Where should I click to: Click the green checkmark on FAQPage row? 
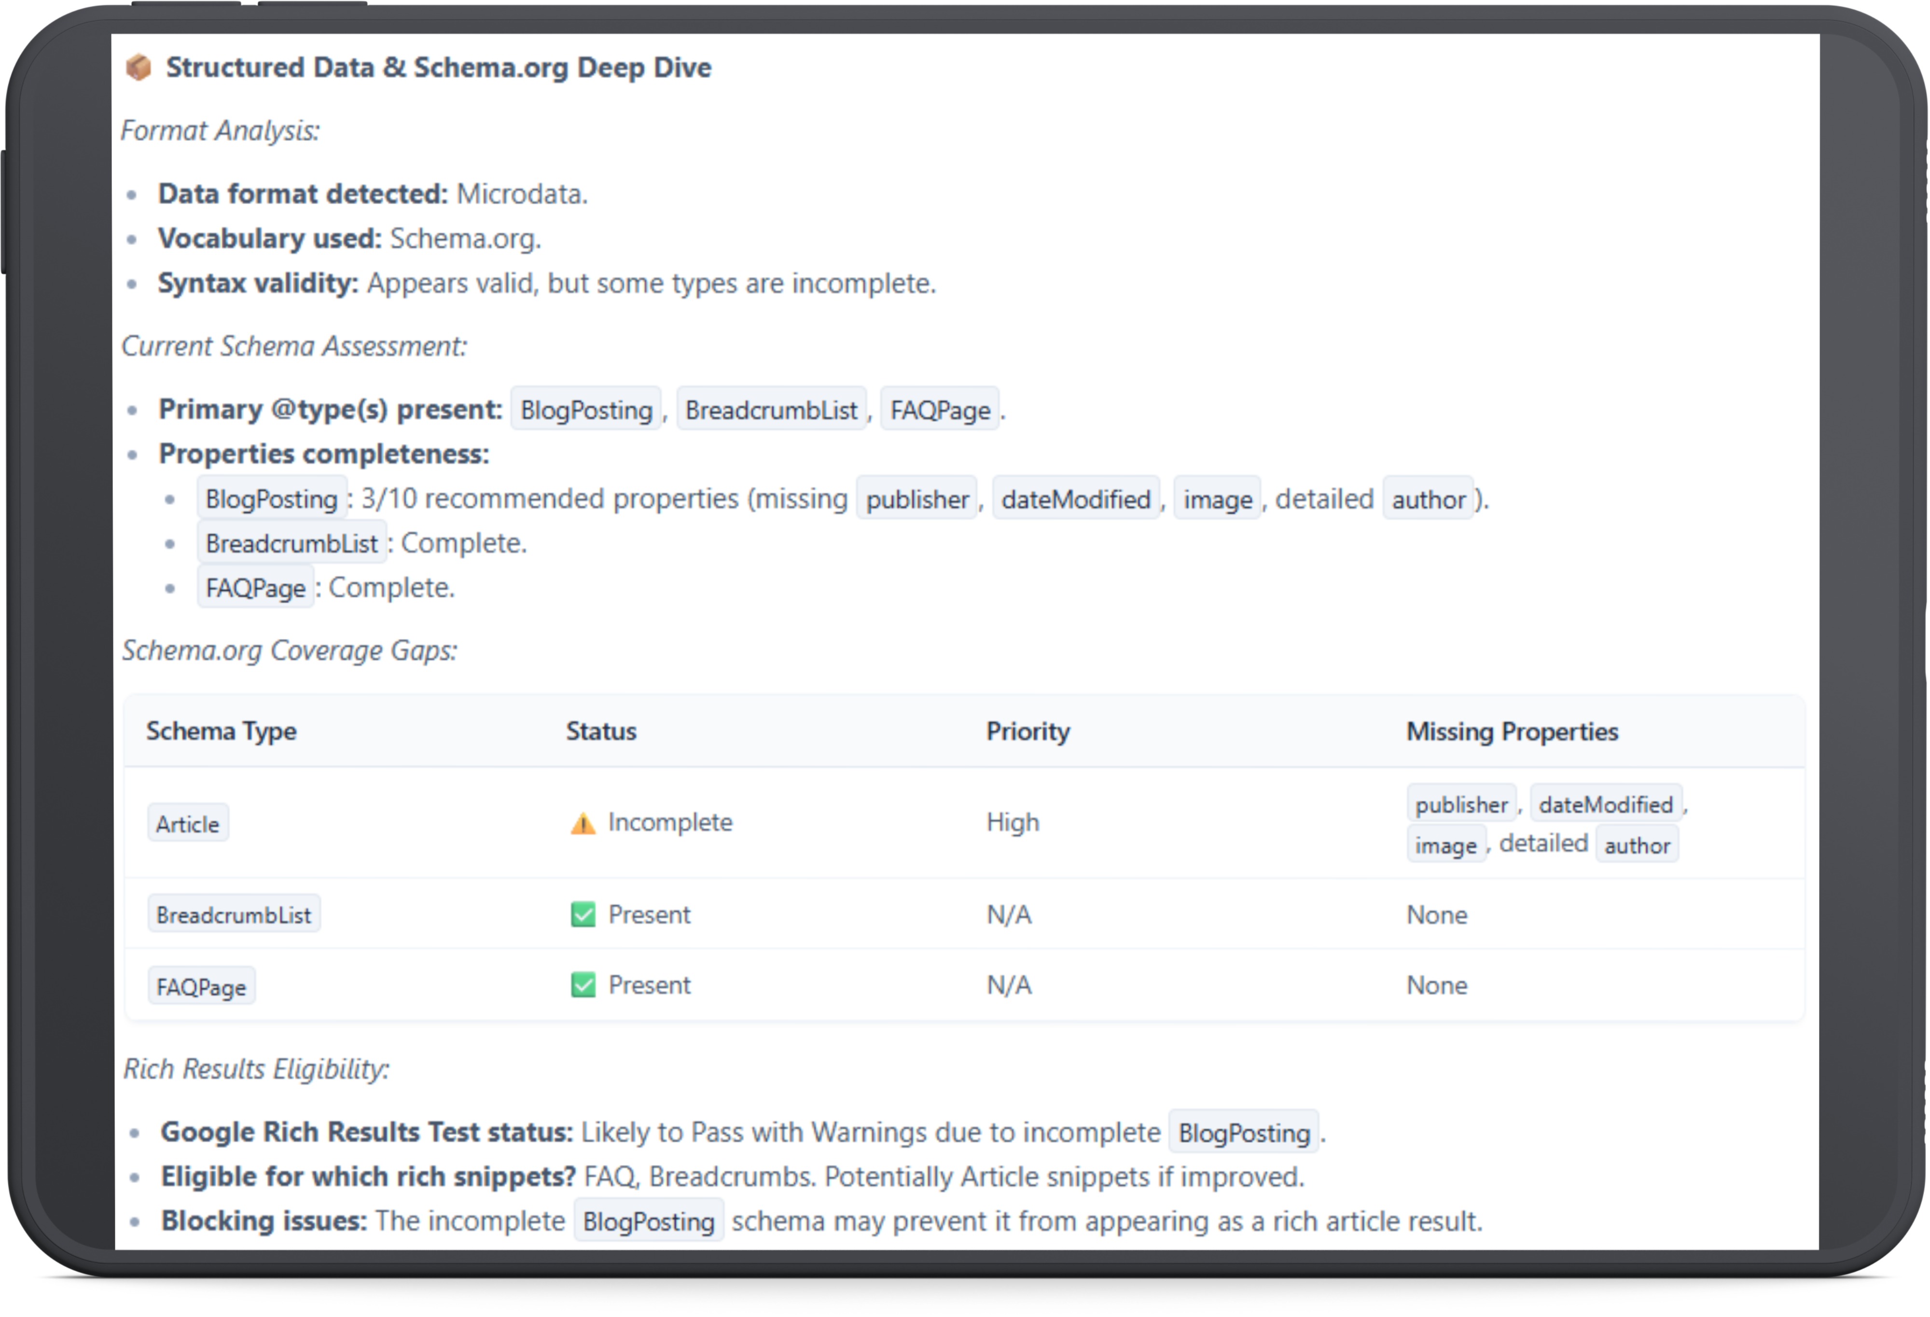583,985
